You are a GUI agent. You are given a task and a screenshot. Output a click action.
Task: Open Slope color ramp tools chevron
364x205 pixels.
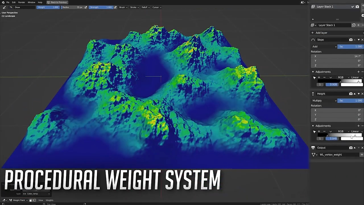[330, 77]
